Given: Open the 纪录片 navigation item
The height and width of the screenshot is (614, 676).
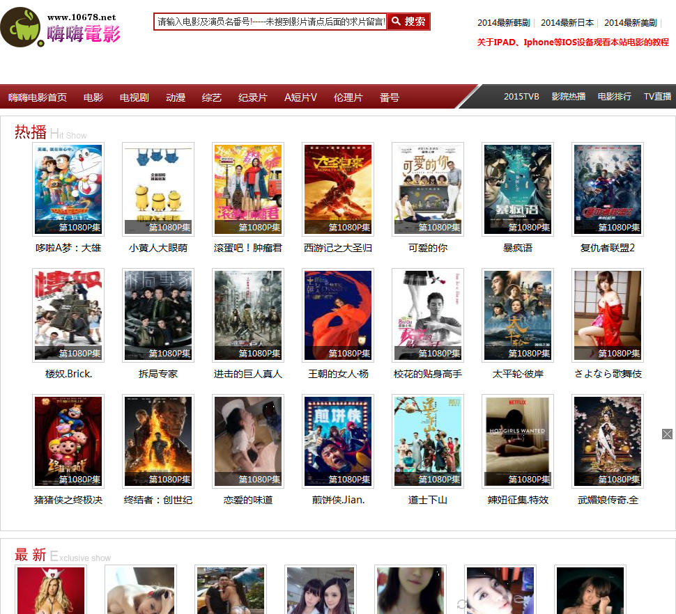Looking at the screenshot, I should pos(253,97).
